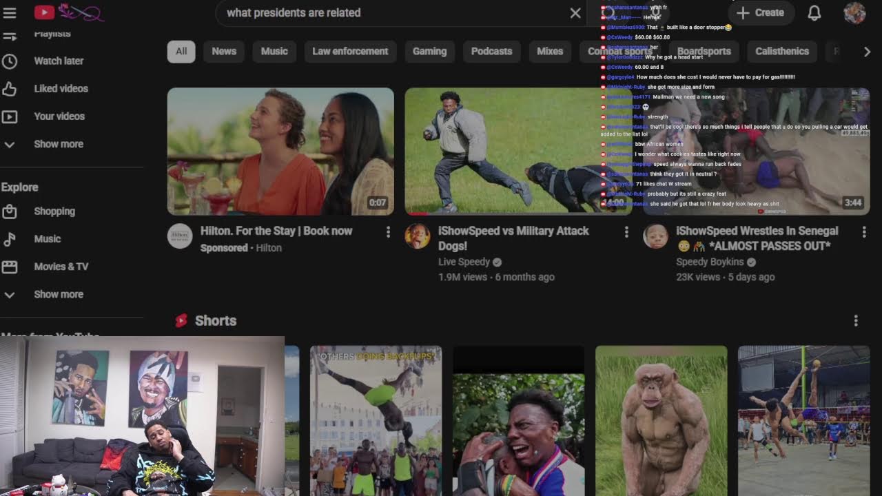Image resolution: width=882 pixels, height=496 pixels.
Task: Click the Hilton channel avatar
Action: (x=181, y=236)
